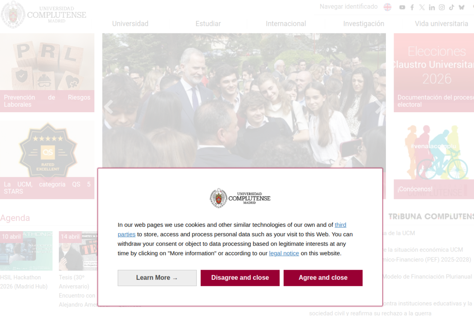
Task: Open the Instagram social icon
Action: pos(442,7)
